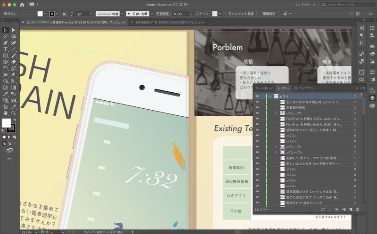
Task: Pick the Type tool
Action: tap(6, 49)
